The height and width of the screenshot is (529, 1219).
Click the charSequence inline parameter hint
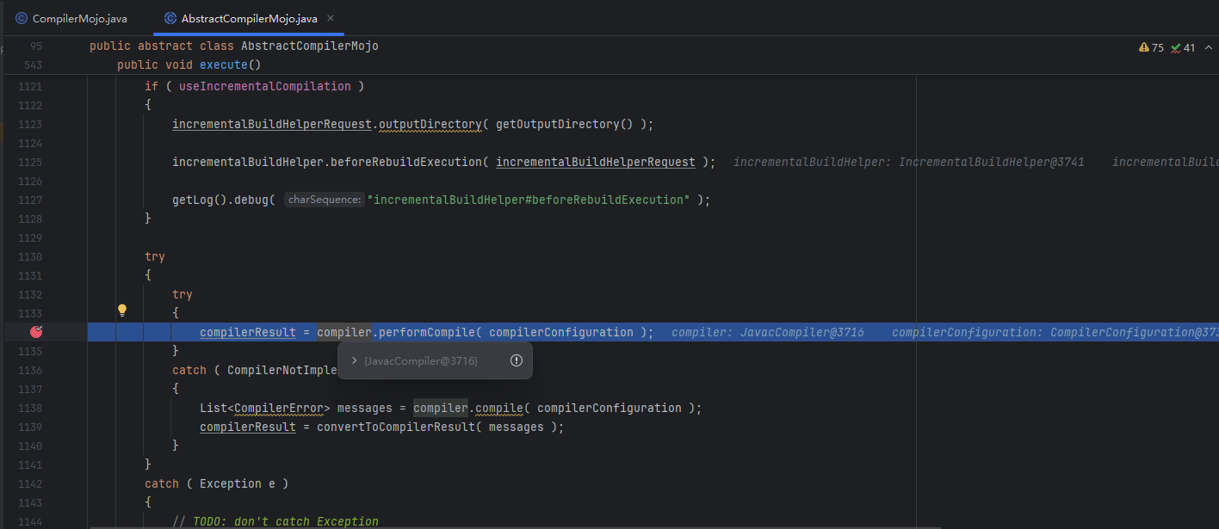[324, 199]
